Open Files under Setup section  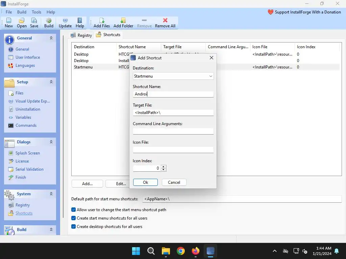coord(19,93)
